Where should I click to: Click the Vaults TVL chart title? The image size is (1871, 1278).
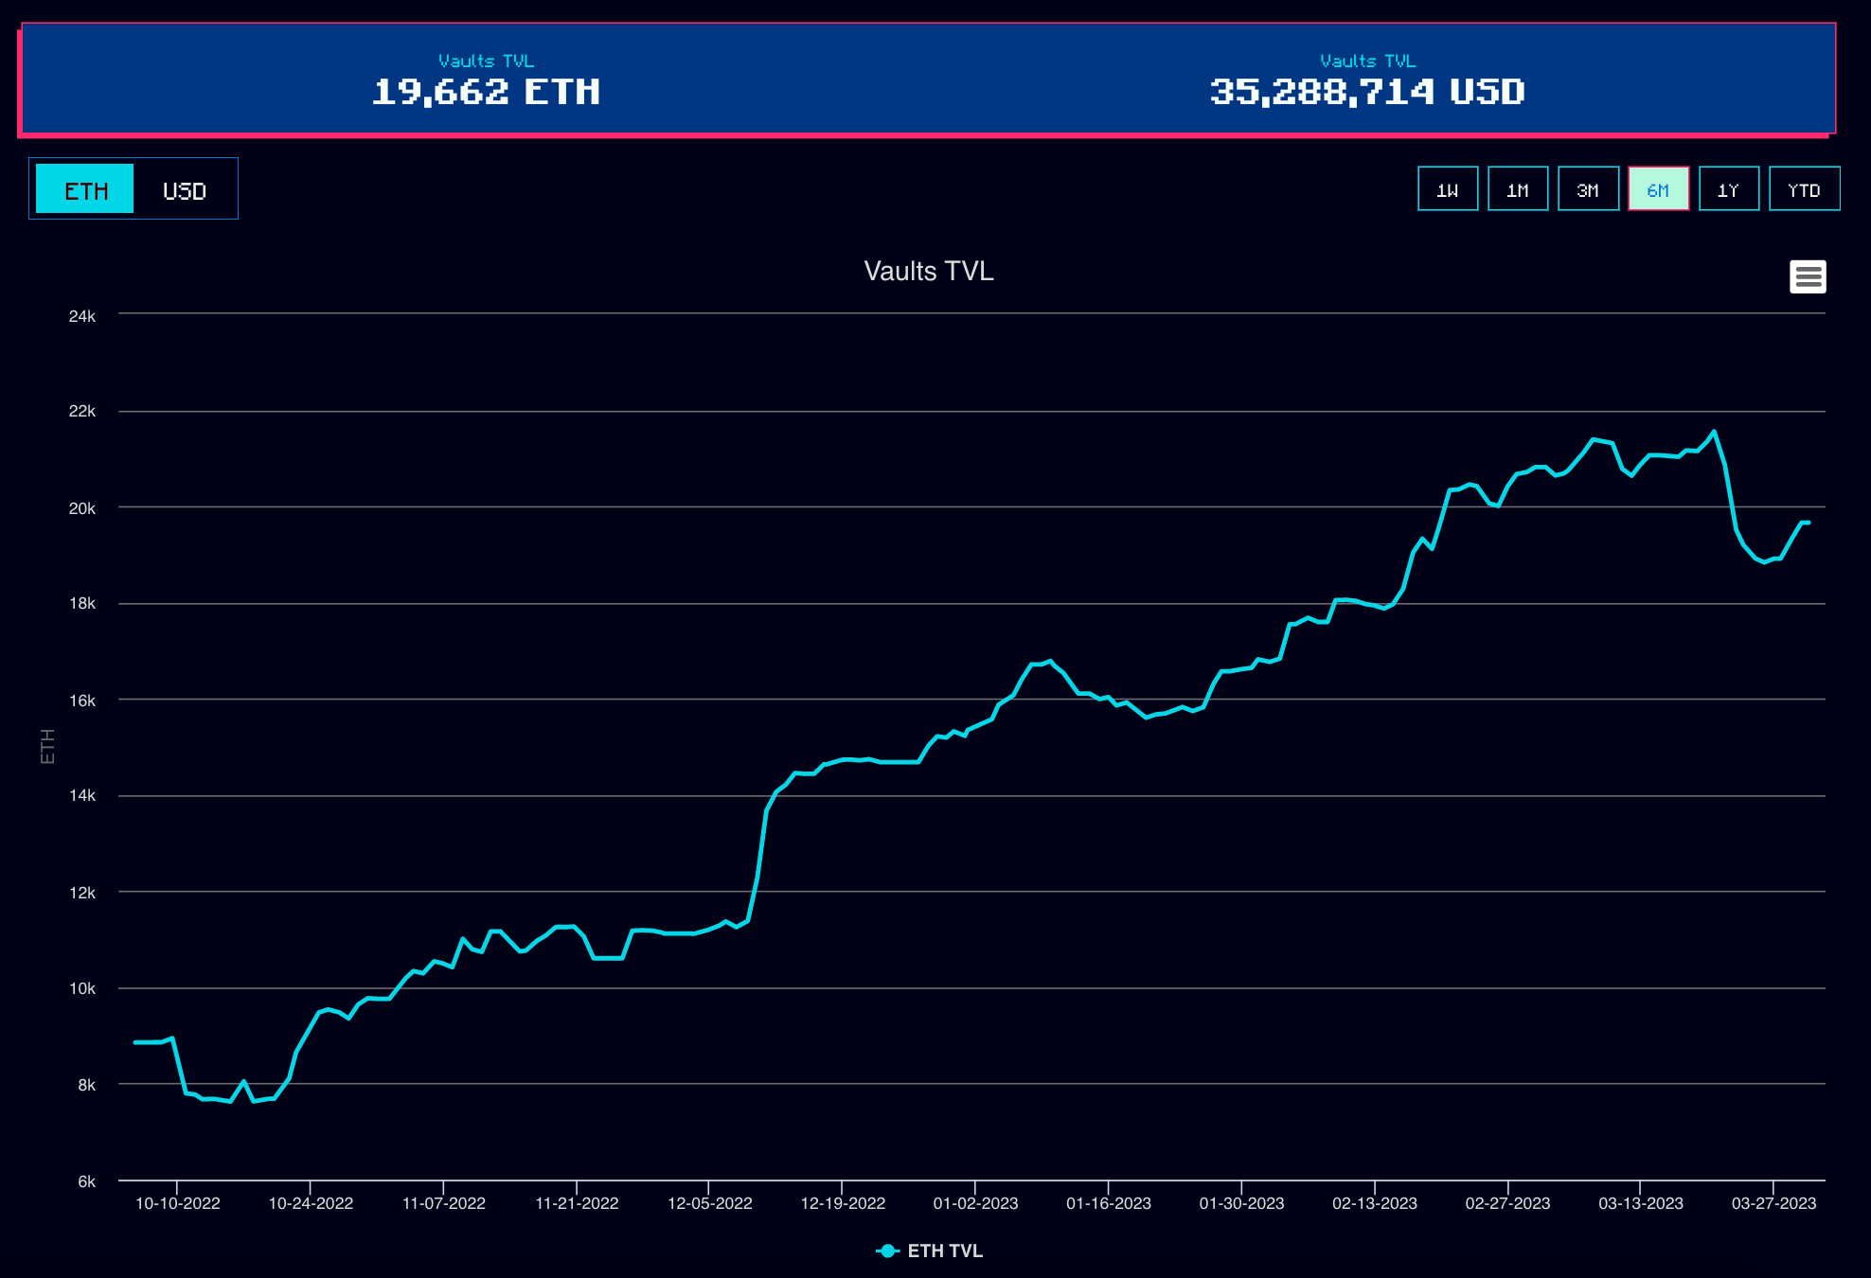[928, 272]
